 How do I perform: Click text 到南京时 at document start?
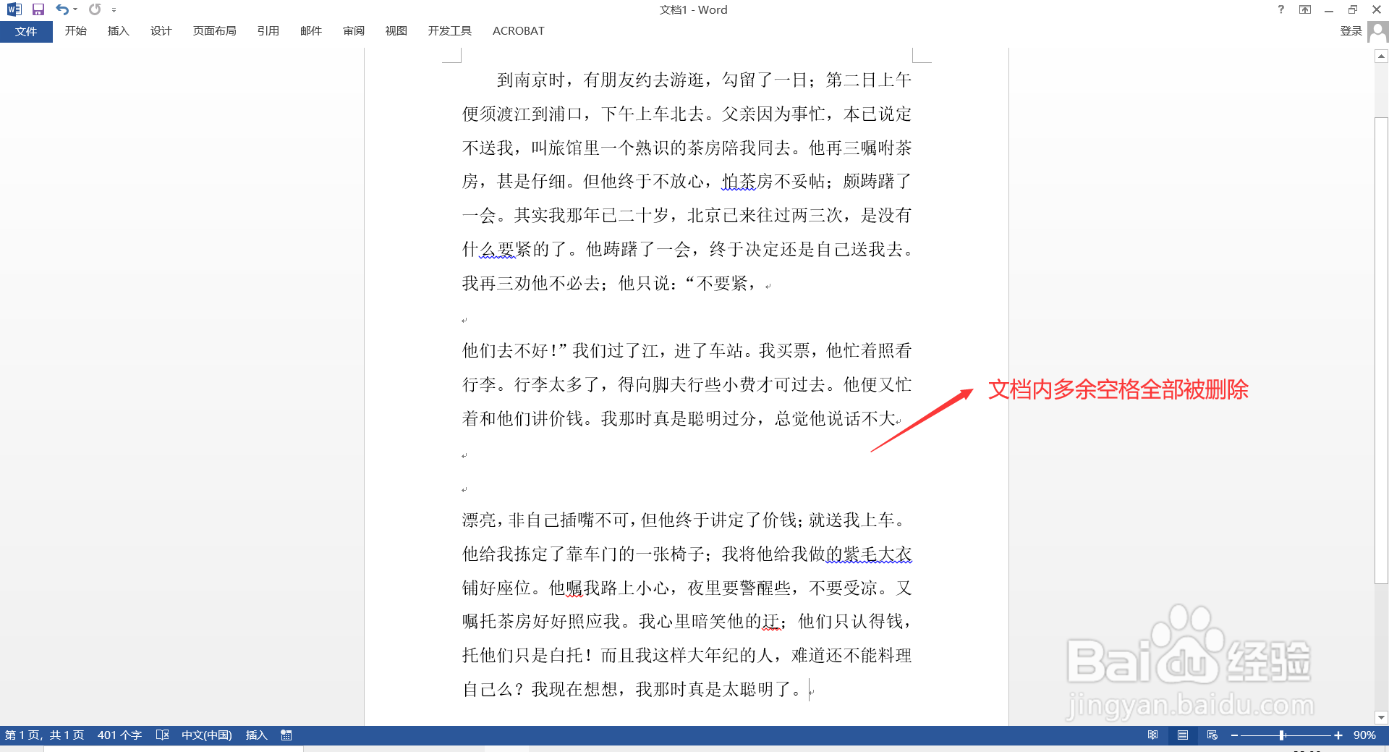pyautogui.click(x=531, y=80)
